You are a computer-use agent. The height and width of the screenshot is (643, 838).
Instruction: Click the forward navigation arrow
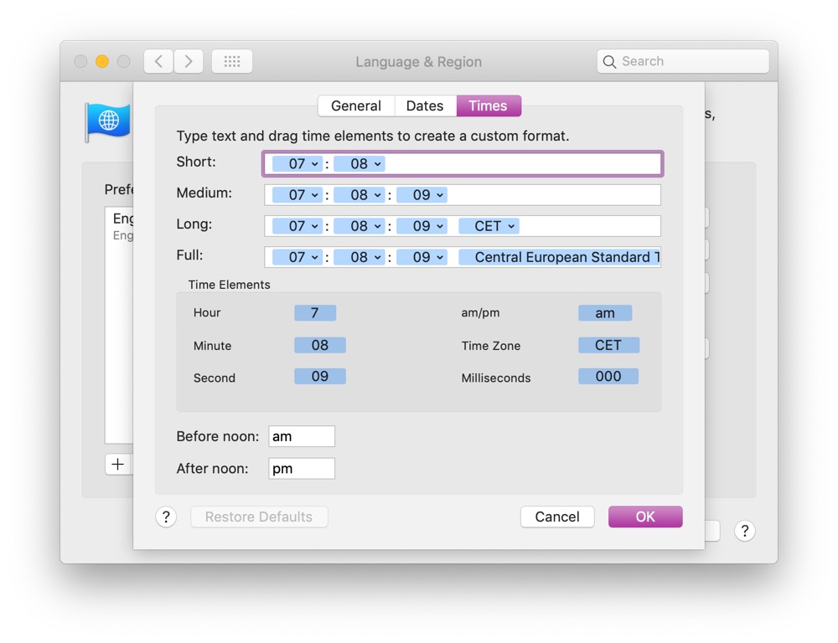(x=189, y=60)
